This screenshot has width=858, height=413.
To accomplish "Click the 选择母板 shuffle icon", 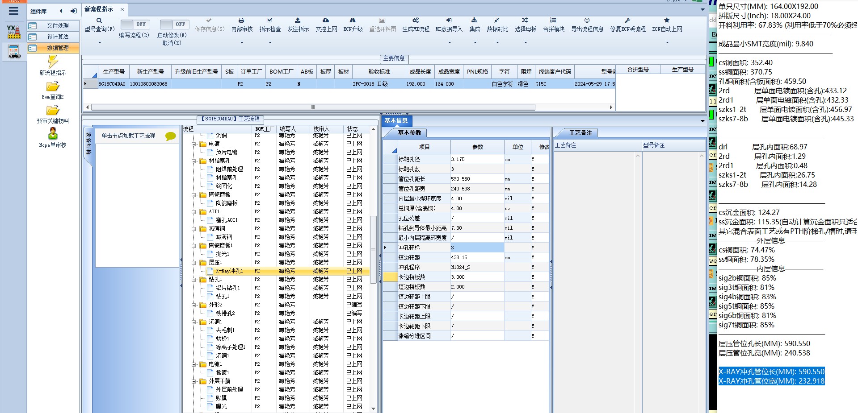I will (x=525, y=21).
